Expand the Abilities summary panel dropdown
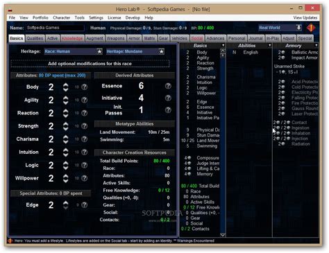The width and height of the screenshot is (329, 253). [x=269, y=46]
